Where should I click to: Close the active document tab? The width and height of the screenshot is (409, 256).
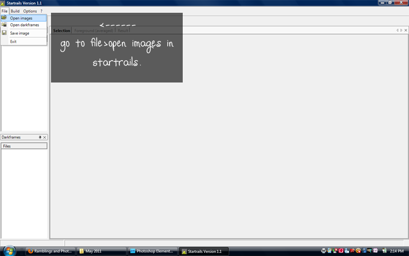(x=406, y=30)
